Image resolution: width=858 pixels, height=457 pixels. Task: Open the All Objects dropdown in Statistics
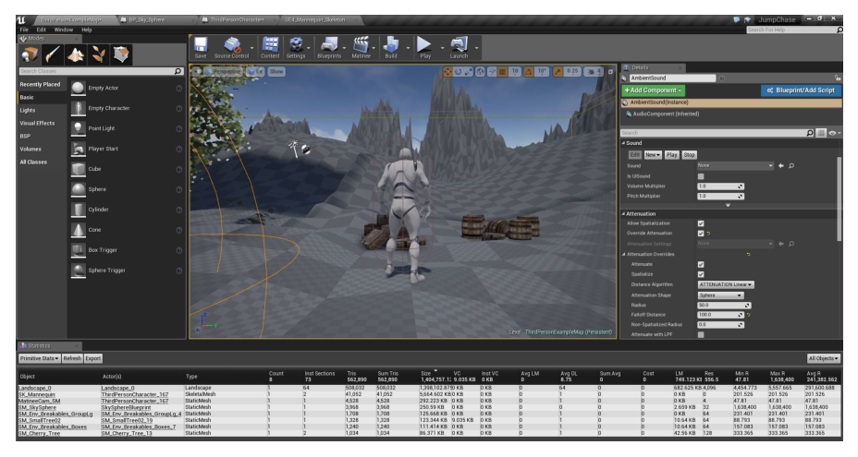[x=824, y=358]
